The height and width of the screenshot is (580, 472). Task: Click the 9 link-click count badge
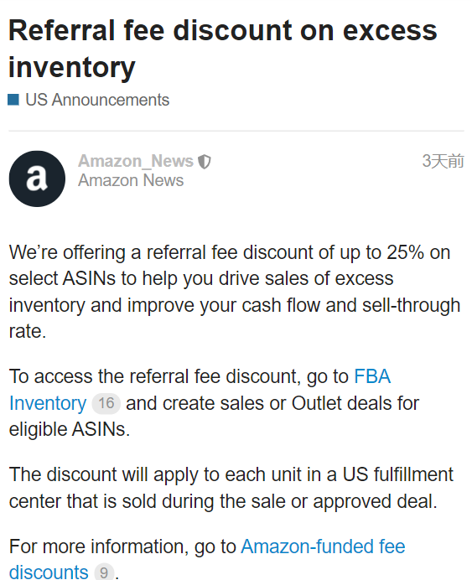[x=104, y=572]
